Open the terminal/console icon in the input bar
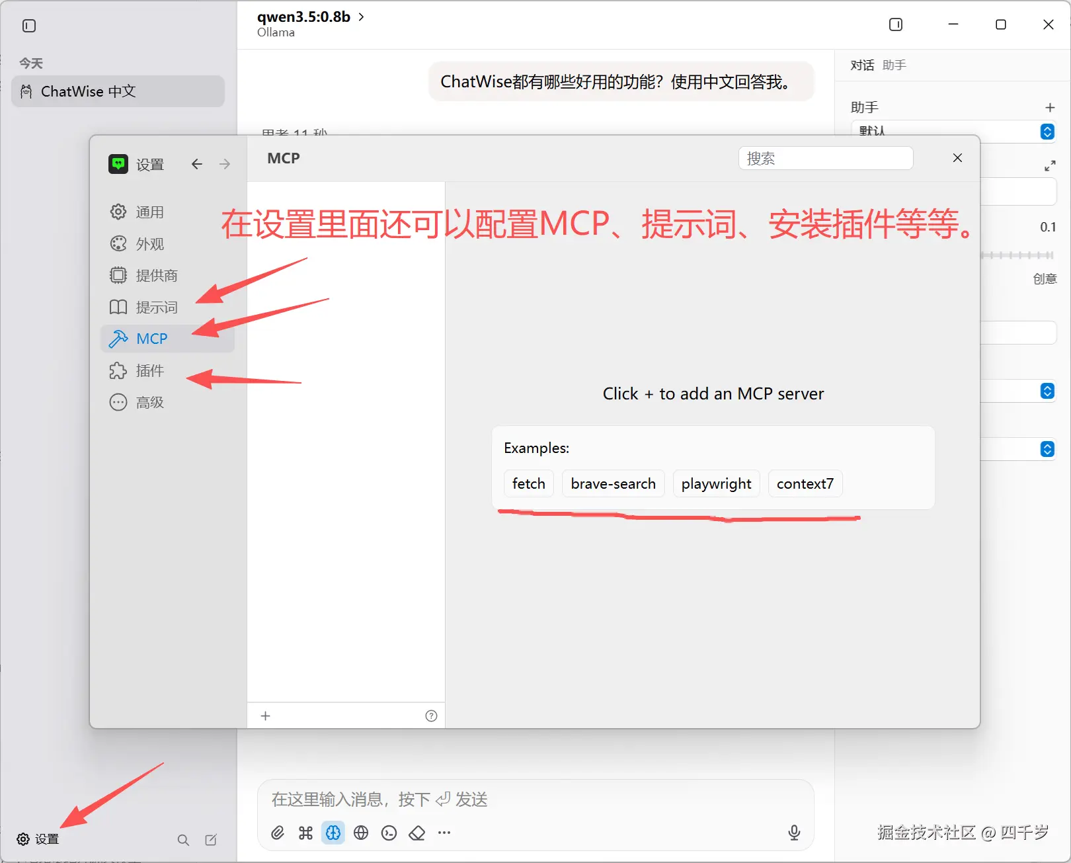1071x863 pixels. click(389, 833)
